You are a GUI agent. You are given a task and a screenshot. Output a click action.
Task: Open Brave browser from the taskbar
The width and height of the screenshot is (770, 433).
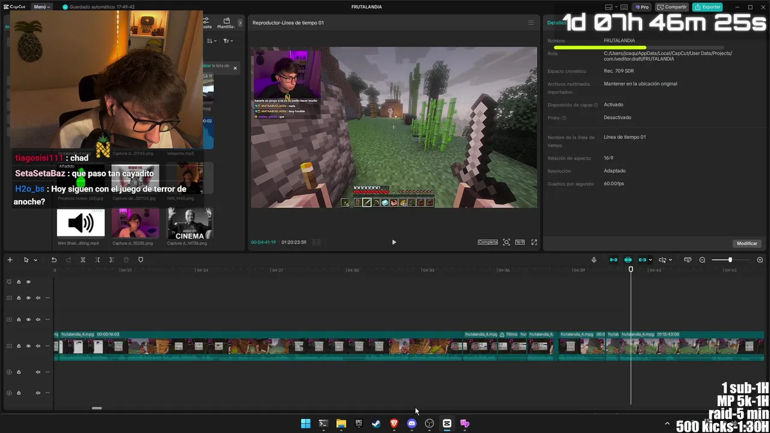pos(394,423)
